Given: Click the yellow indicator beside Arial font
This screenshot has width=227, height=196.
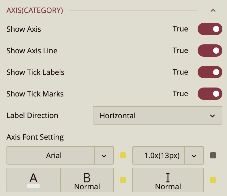Looking at the screenshot, I should 123,155.
